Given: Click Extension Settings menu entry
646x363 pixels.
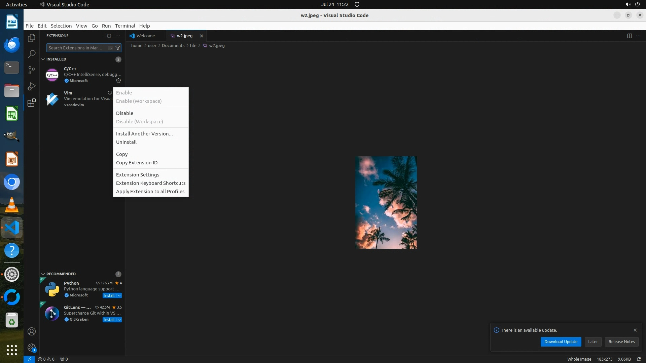Looking at the screenshot, I should pos(138,175).
